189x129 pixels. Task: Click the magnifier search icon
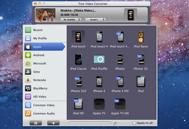click(115, 123)
